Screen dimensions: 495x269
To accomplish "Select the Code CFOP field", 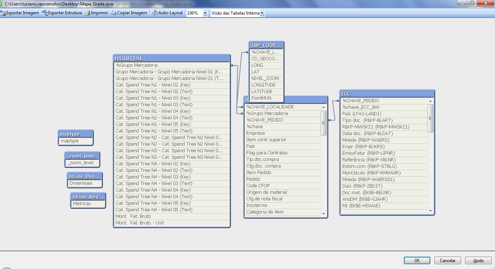I will pos(283,186).
